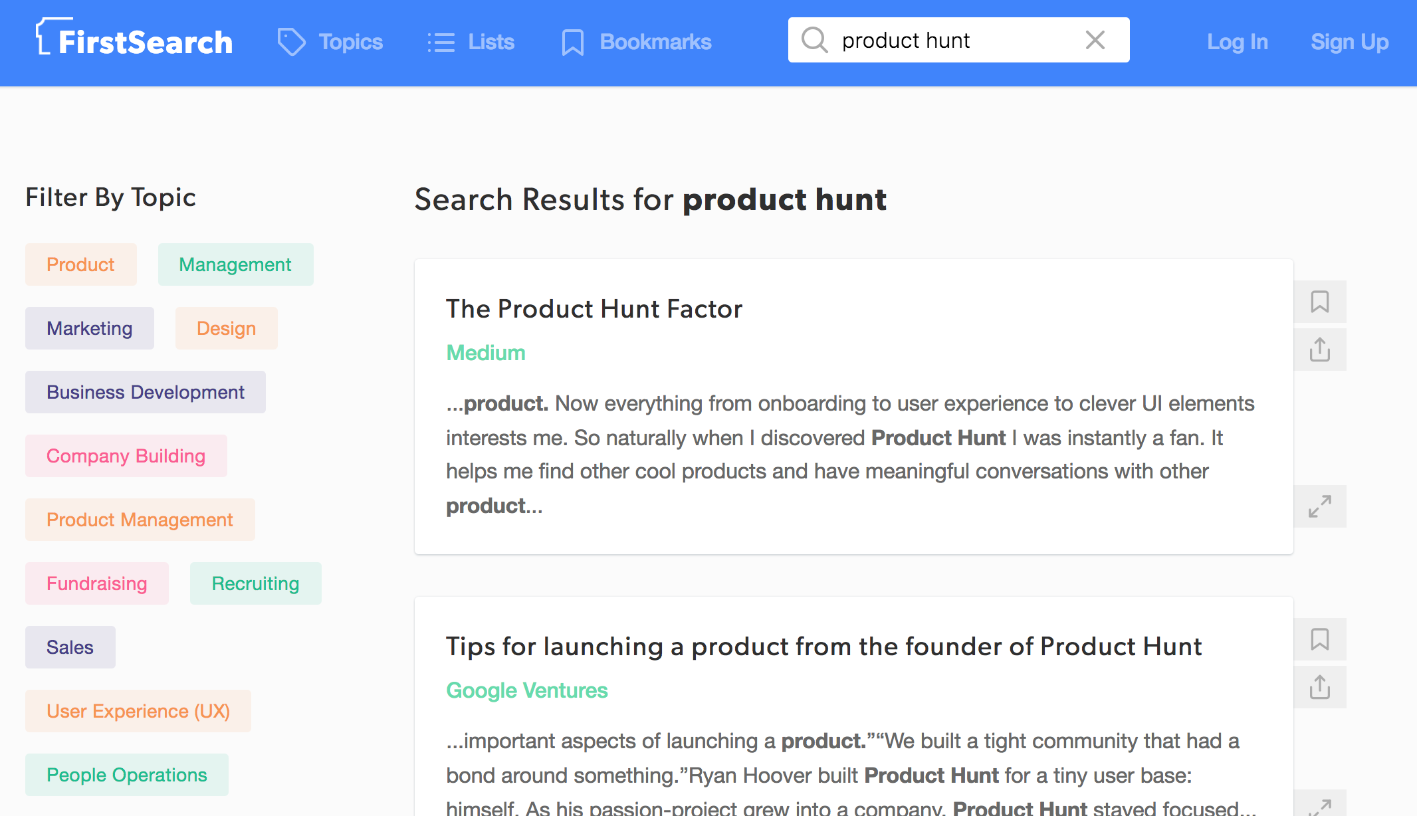Expand the Tips for launching result
Viewport: 1417px width, 816px height.
1319,805
